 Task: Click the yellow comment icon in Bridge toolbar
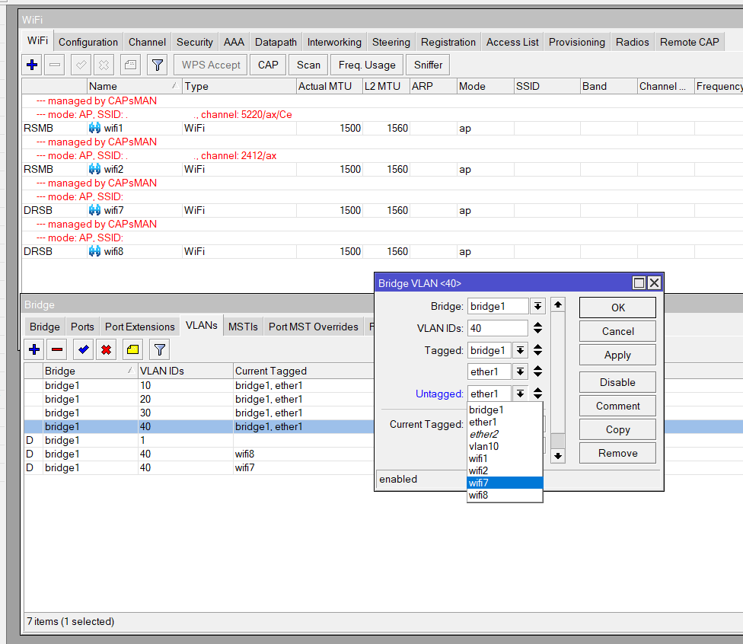[x=132, y=349]
